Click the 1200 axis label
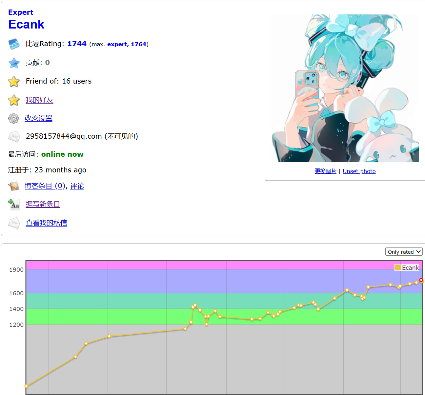425x395 pixels. (x=16, y=325)
